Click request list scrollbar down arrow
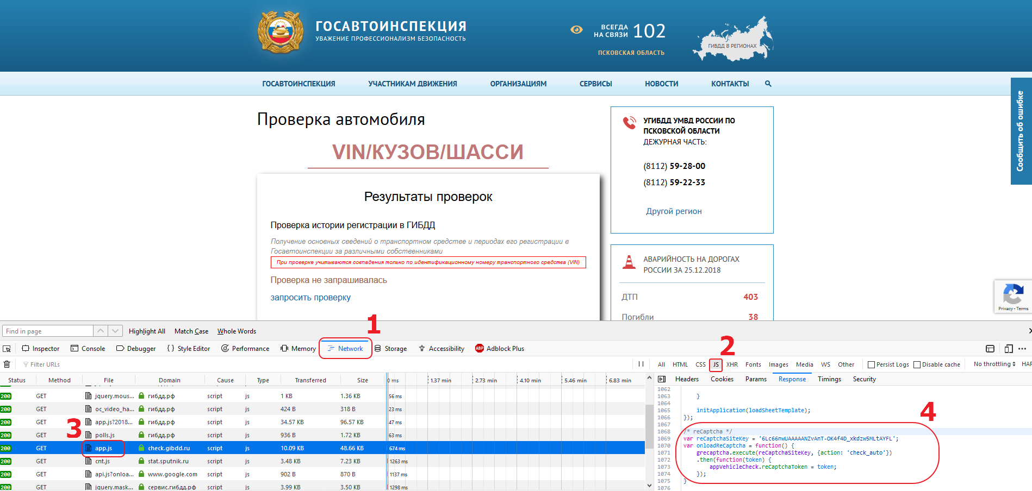 [x=649, y=485]
